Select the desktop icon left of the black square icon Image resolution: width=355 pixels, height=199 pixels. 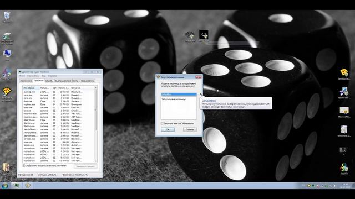pos(190,36)
